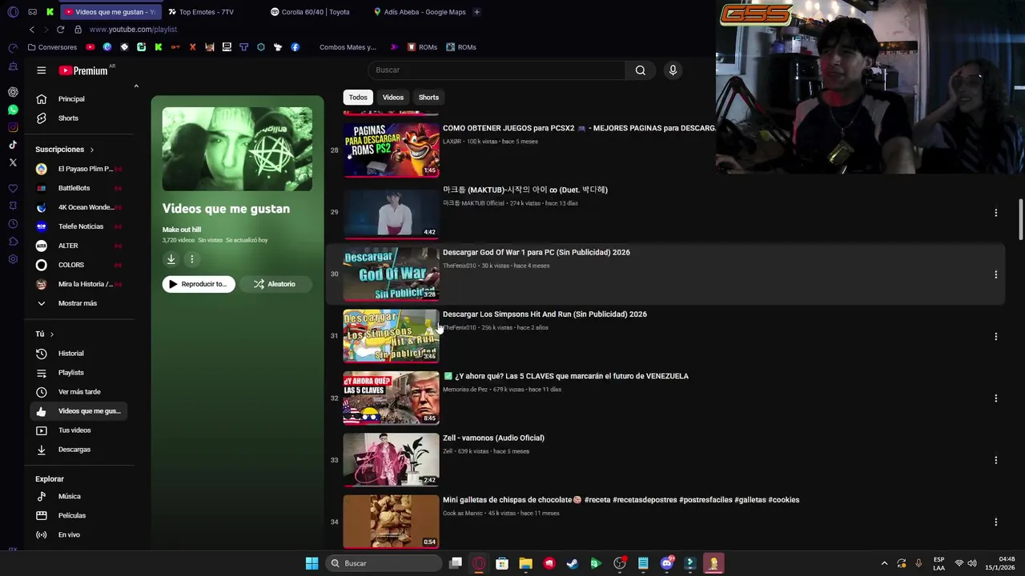
Task: Open the Opera main menu logo
Action: click(13, 12)
